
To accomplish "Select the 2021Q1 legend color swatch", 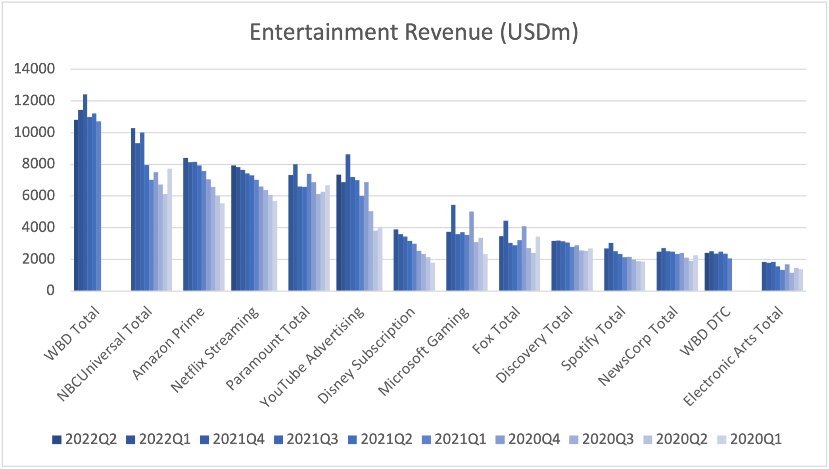I will (x=426, y=440).
